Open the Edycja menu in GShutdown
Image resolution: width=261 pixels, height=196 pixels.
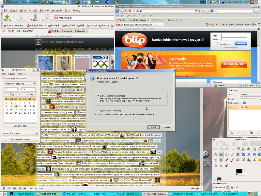click(11, 74)
